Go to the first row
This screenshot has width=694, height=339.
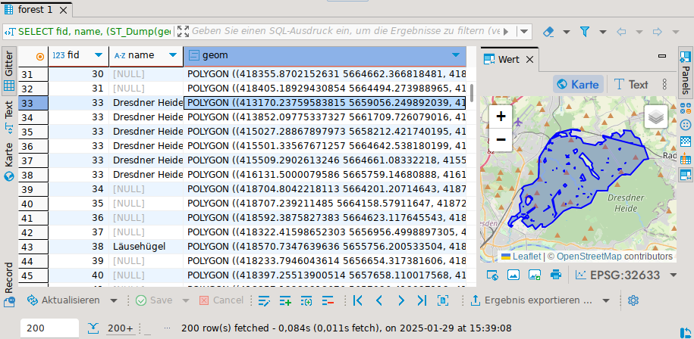coord(359,300)
